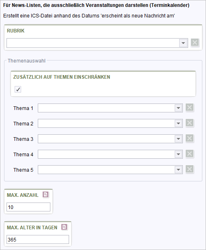
Task: Focus the Max. Alter in Tagen field
Action: coord(38,239)
